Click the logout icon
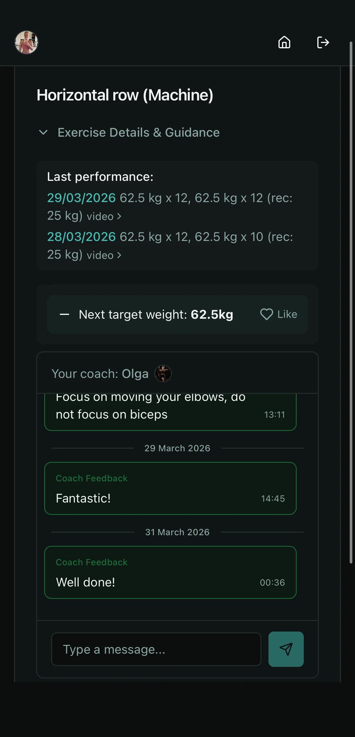The height and width of the screenshot is (737, 355). pyautogui.click(x=323, y=42)
